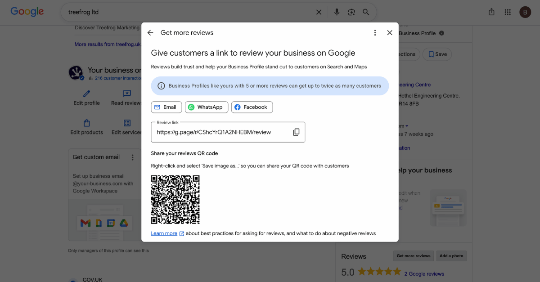Image resolution: width=540 pixels, height=282 pixels.
Task: Select the review link text field
Action: tap(228, 132)
